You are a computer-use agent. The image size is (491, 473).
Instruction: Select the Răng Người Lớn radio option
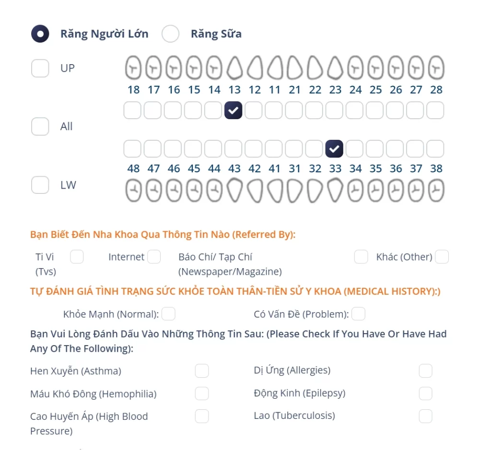[x=40, y=34]
